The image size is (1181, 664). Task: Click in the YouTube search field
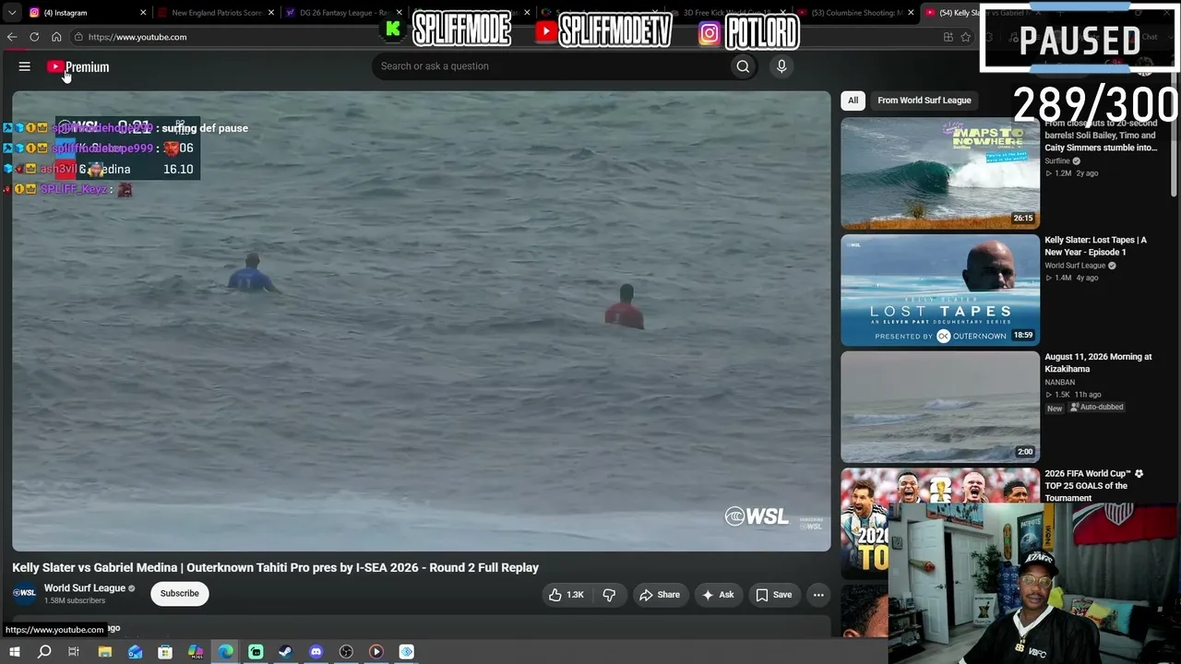click(550, 66)
